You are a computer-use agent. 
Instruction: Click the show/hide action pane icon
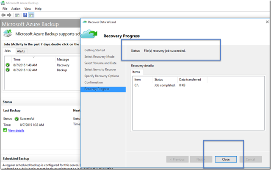32,15
